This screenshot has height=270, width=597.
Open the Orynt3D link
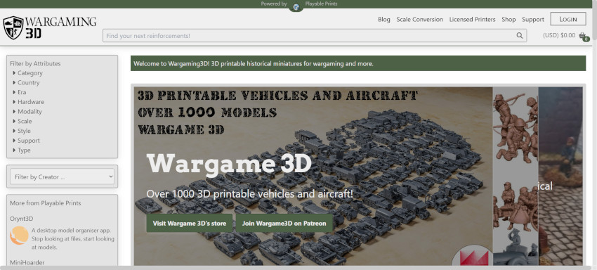pos(21,219)
